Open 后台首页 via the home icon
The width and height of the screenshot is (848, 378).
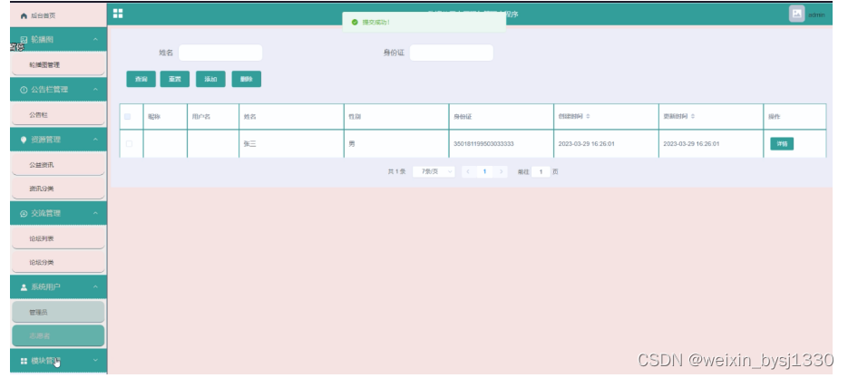[24, 15]
